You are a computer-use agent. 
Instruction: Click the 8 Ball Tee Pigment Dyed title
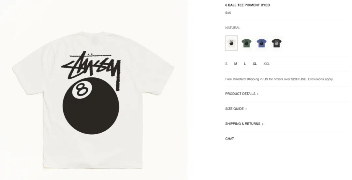pos(247,5)
